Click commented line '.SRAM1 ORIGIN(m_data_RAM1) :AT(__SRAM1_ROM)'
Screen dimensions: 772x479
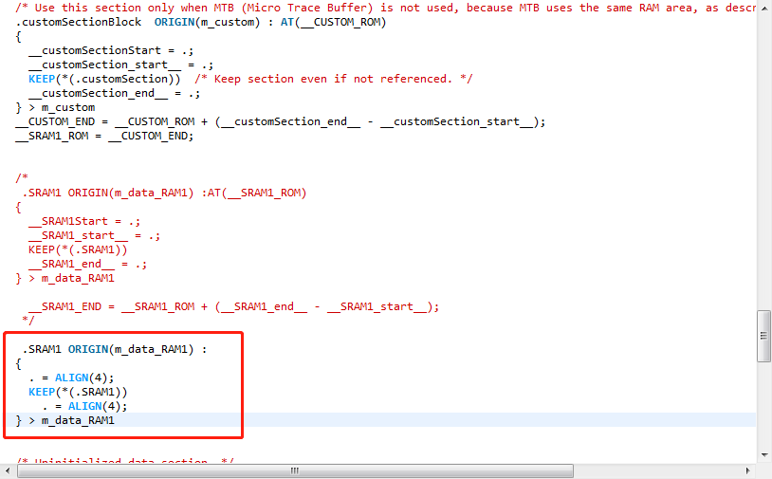tap(164, 193)
